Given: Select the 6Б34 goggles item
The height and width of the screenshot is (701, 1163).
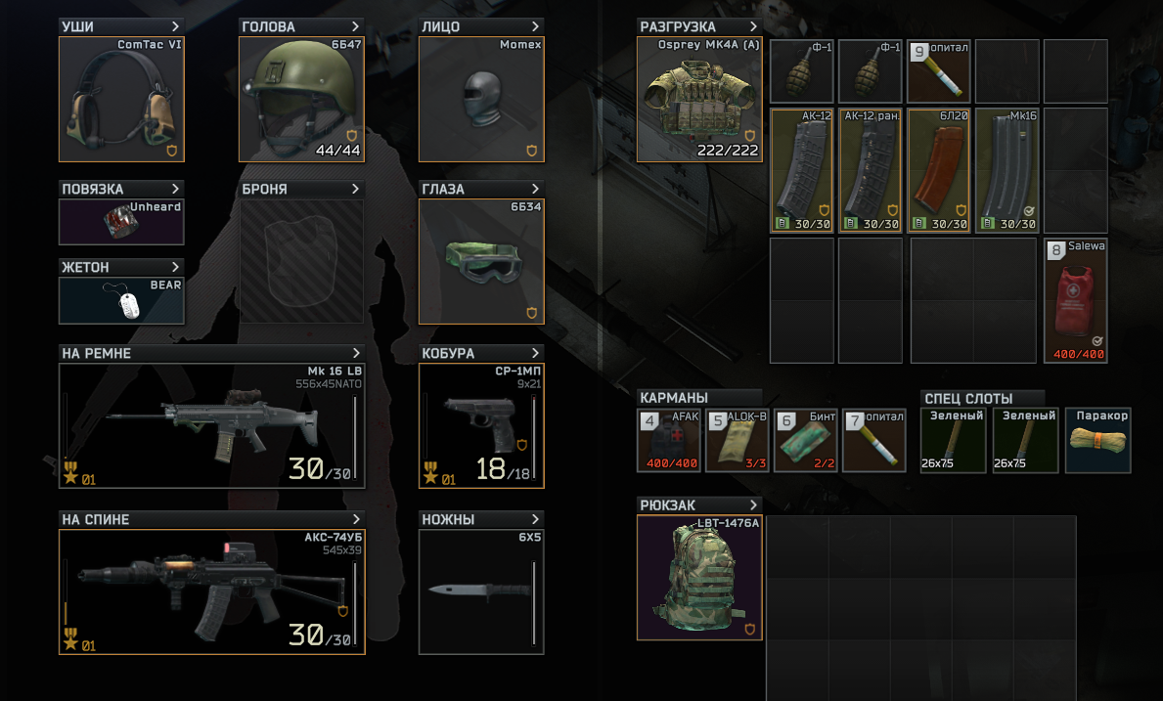Looking at the screenshot, I should (x=481, y=262).
